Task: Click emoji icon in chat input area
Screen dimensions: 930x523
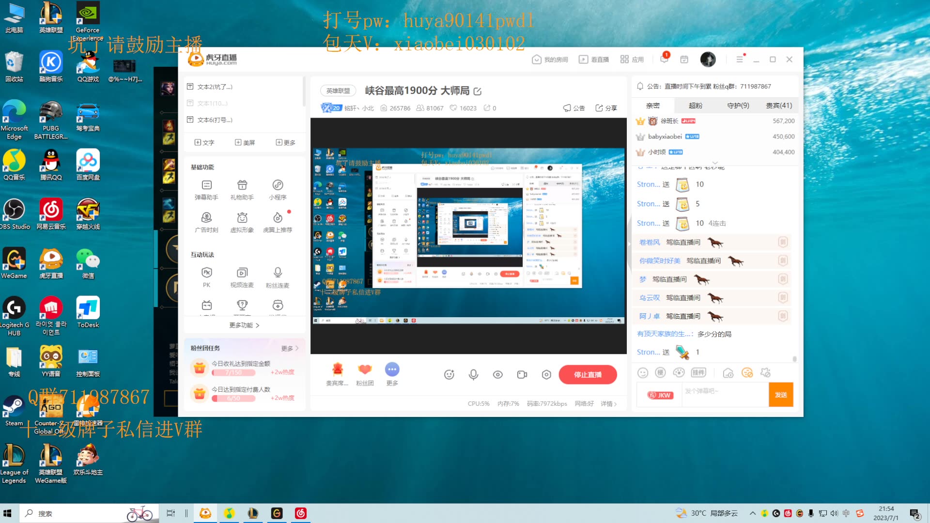Action: (642, 372)
